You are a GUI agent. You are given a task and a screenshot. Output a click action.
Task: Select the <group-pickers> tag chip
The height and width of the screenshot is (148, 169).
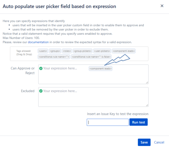tap(83, 51)
